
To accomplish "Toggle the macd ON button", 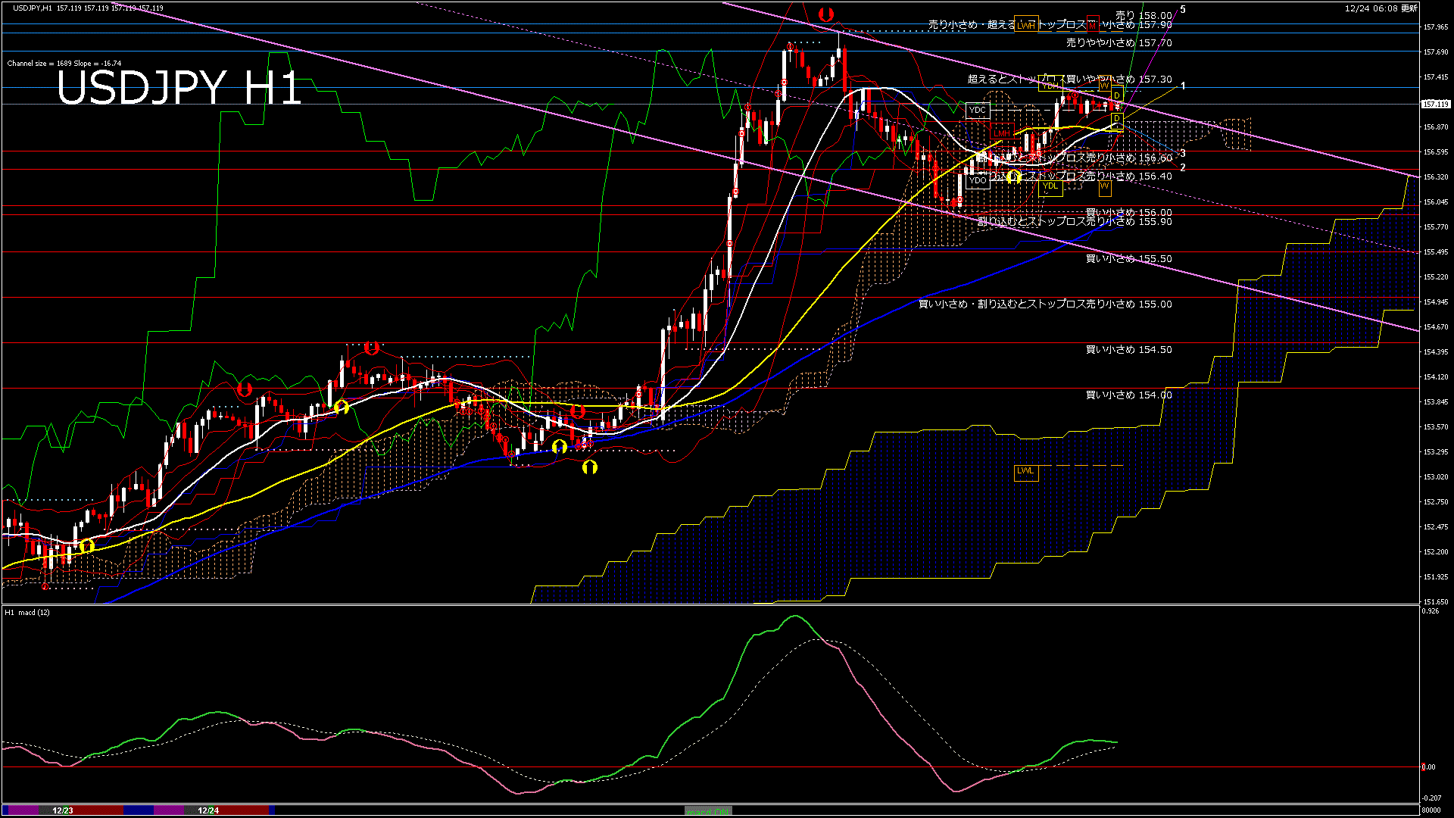I will (x=708, y=811).
